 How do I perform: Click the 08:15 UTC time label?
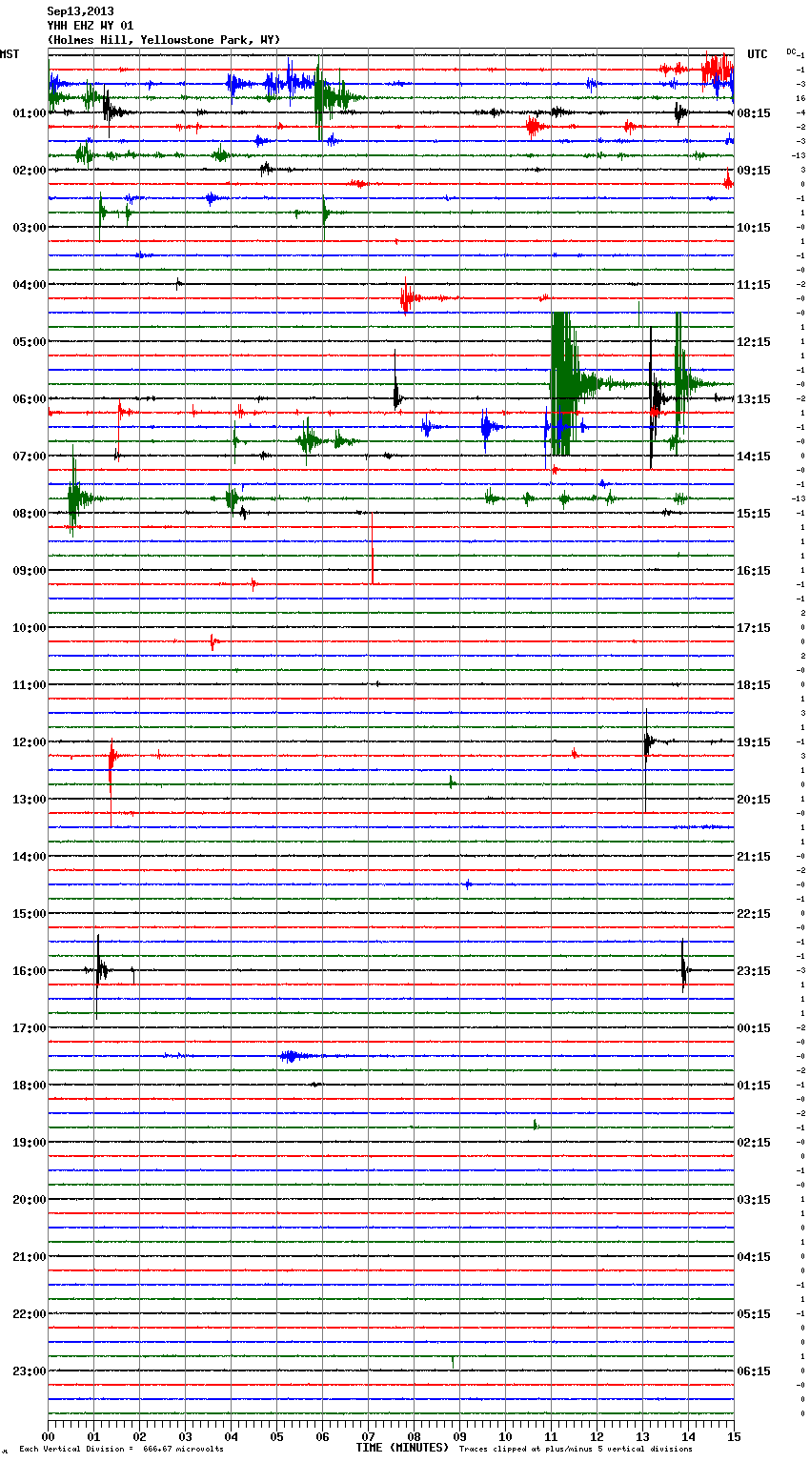754,113
